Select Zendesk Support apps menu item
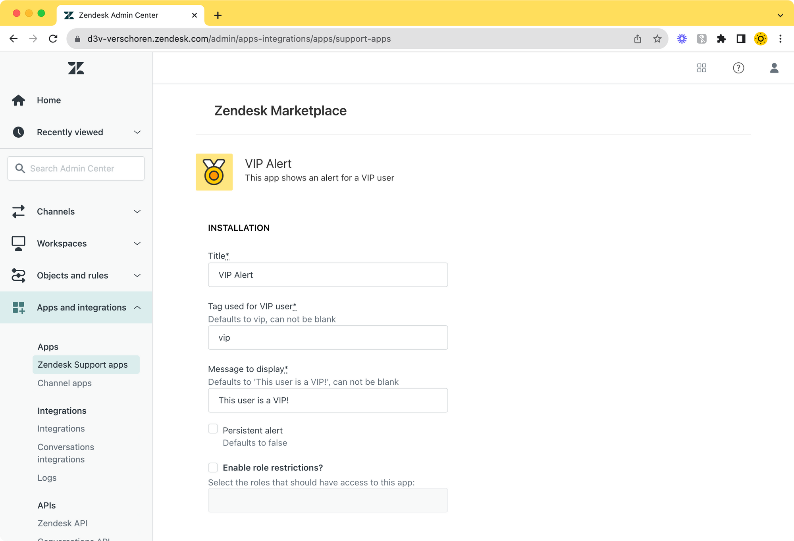Image resolution: width=794 pixels, height=541 pixels. pos(83,365)
